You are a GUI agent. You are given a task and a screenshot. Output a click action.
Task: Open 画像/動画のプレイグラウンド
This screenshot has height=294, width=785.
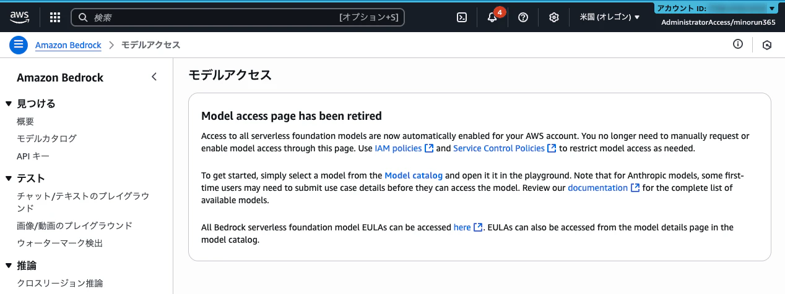[74, 225]
